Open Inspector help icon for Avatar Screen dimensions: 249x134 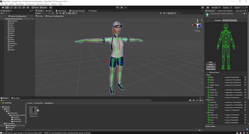(244, 14)
